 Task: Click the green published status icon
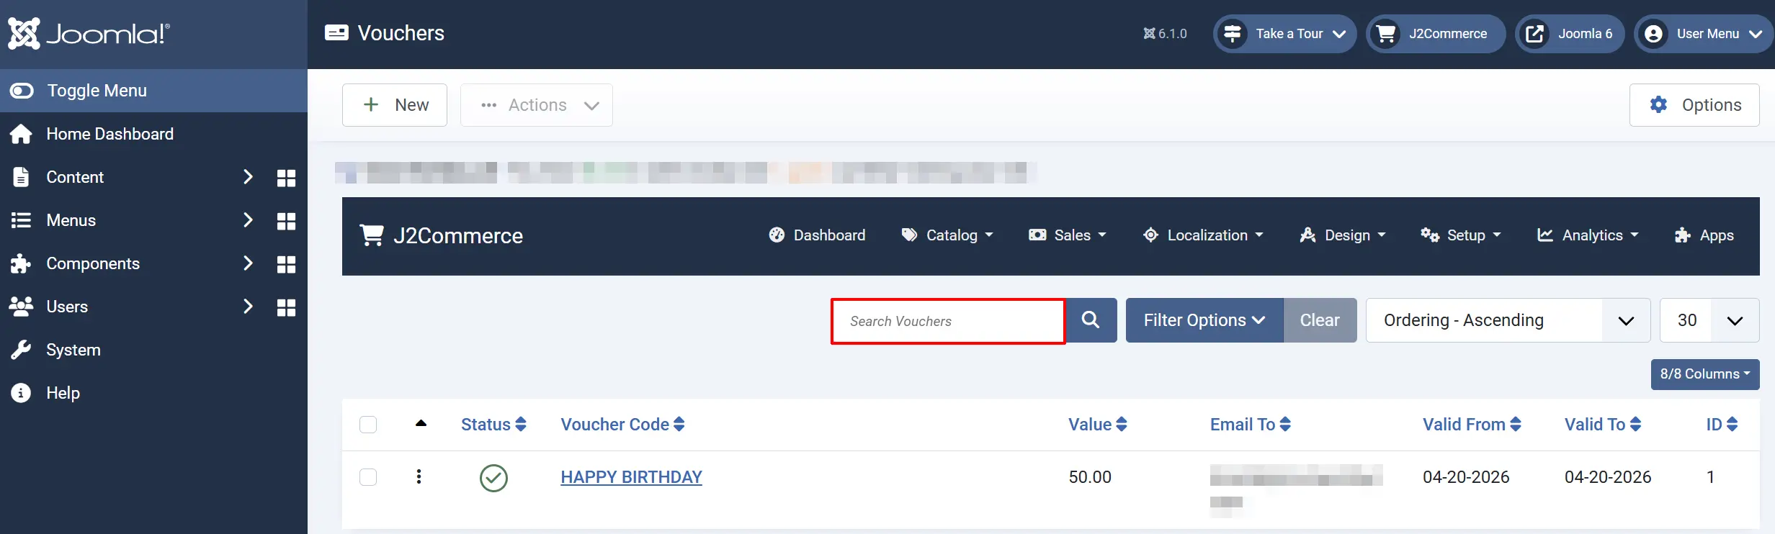(493, 478)
